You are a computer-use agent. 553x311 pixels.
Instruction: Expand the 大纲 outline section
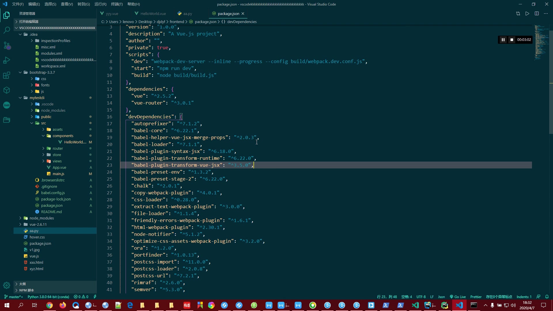(55, 284)
